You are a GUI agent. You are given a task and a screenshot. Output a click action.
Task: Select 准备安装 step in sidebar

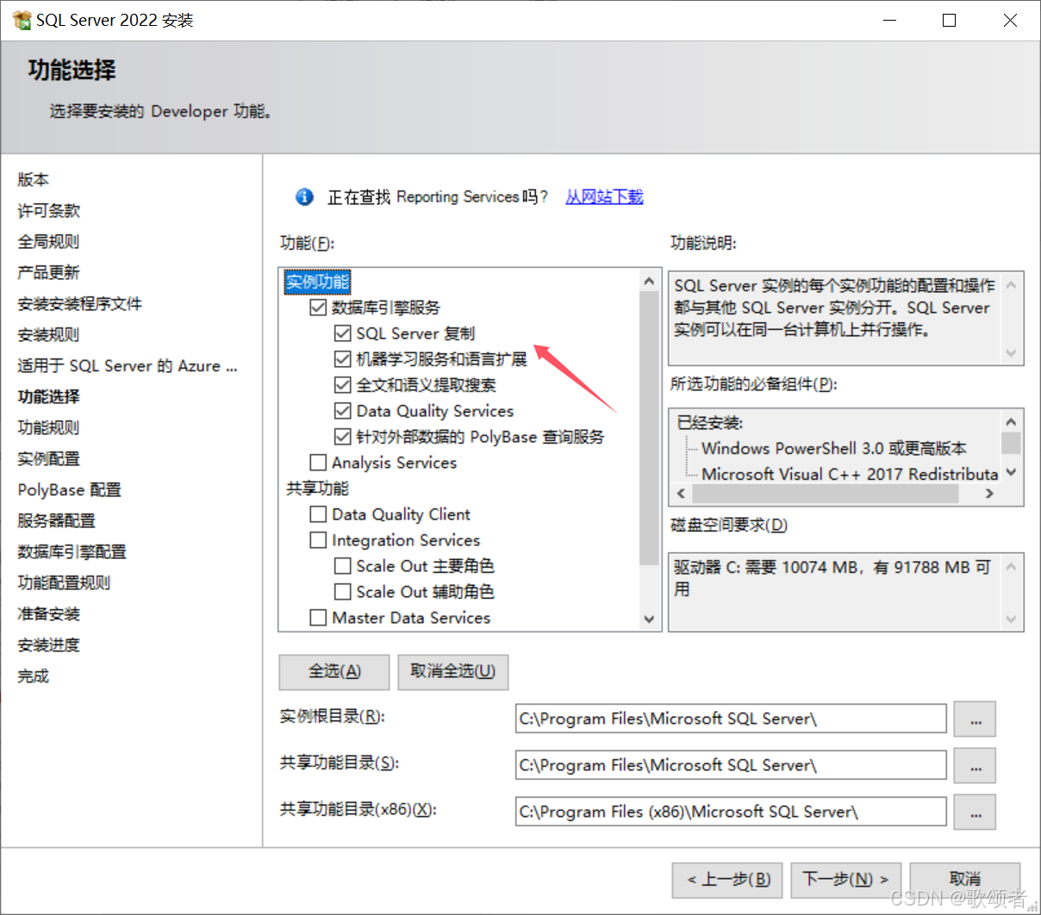49,613
